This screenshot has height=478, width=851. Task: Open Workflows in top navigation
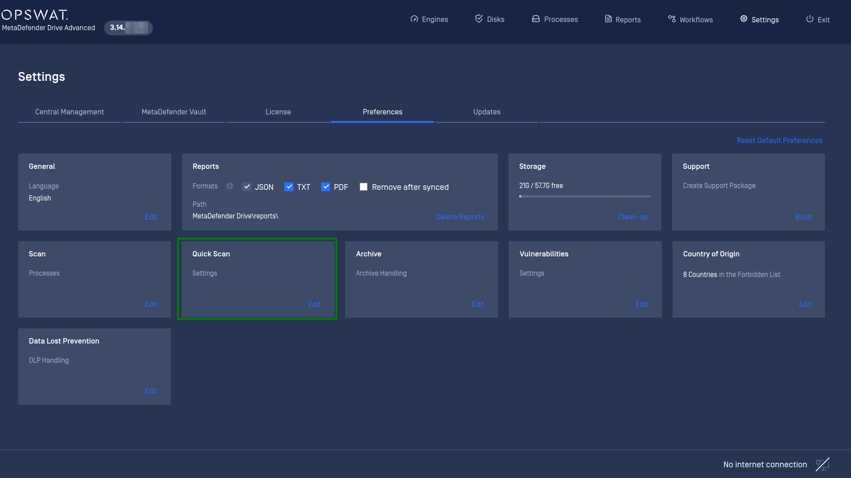[690, 19]
